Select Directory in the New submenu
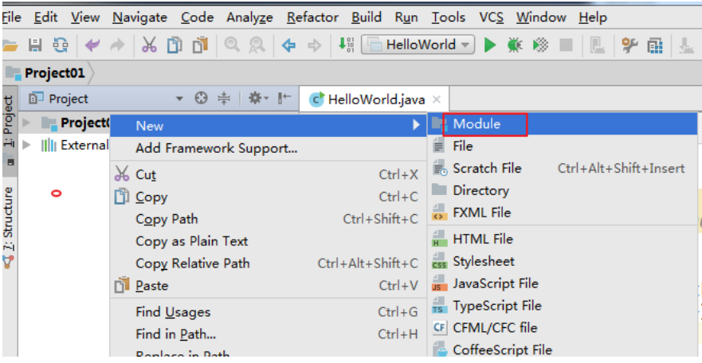 tap(563, 190)
